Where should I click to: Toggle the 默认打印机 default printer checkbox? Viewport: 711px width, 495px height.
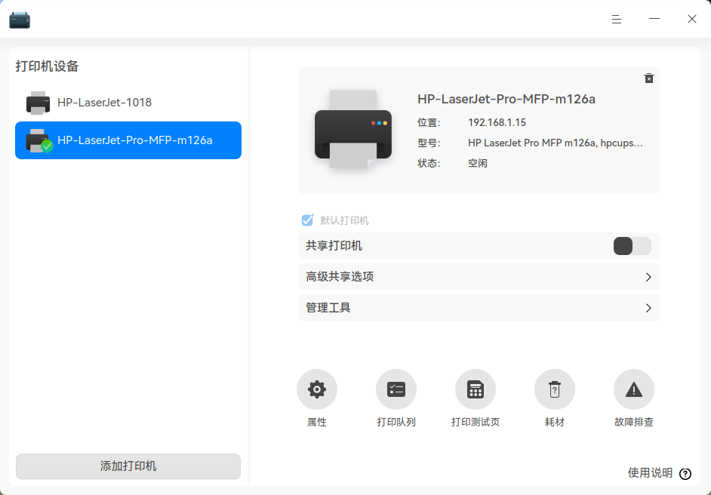(307, 220)
